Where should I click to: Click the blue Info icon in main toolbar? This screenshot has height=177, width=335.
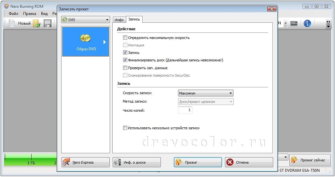307,23
